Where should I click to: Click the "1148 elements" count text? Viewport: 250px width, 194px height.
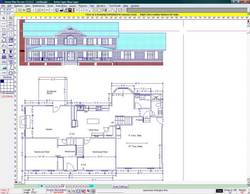(7, 93)
